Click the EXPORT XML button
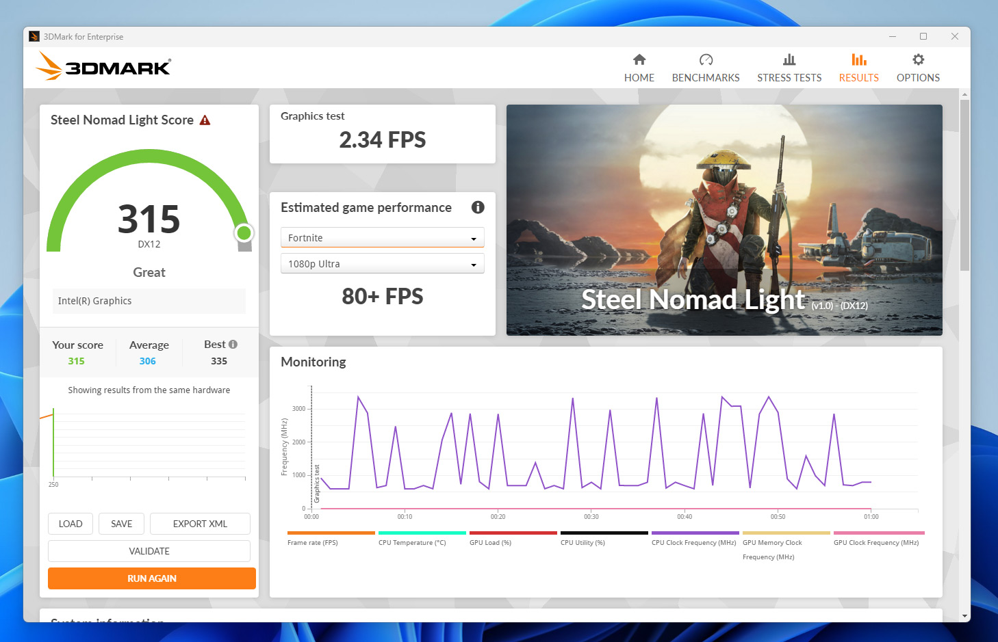 tap(200, 524)
